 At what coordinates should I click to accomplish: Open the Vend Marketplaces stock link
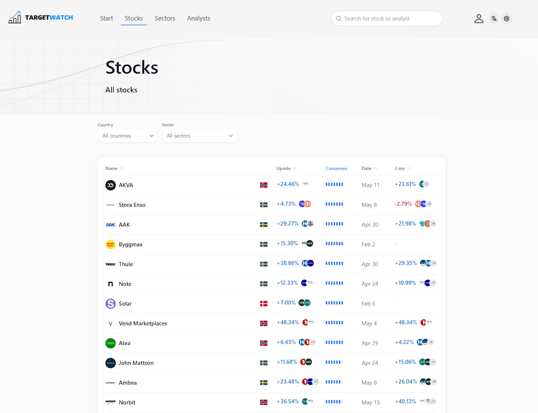(x=143, y=323)
